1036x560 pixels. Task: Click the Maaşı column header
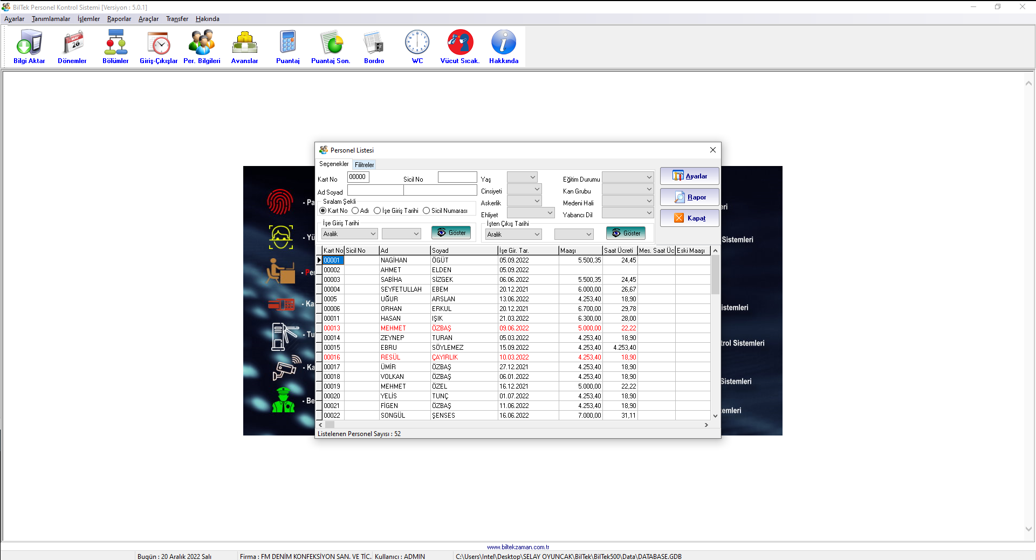click(580, 251)
